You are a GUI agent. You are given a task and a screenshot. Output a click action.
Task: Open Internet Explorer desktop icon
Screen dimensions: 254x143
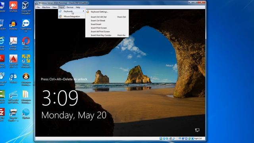(2, 43)
